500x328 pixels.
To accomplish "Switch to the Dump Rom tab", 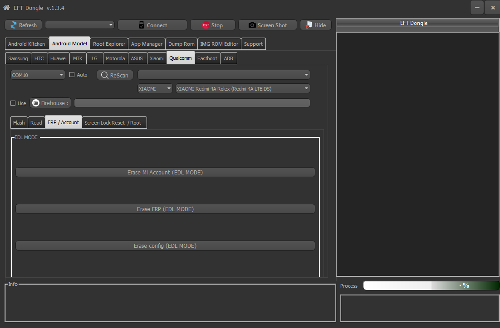I will [181, 44].
